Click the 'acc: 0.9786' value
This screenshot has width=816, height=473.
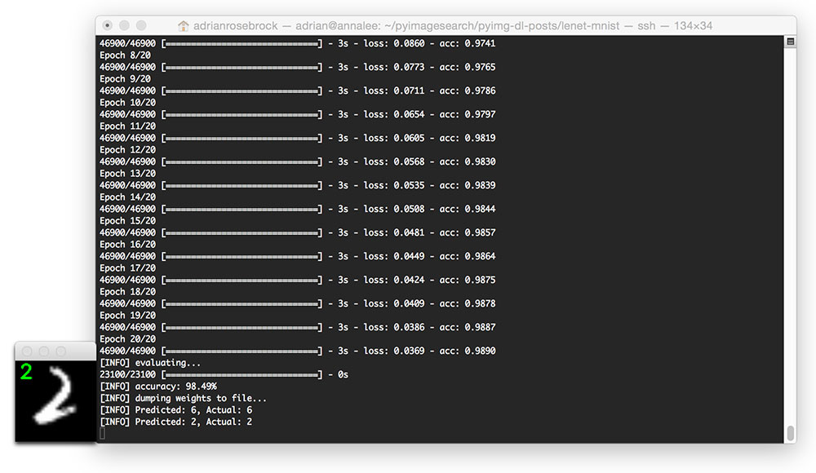468,91
